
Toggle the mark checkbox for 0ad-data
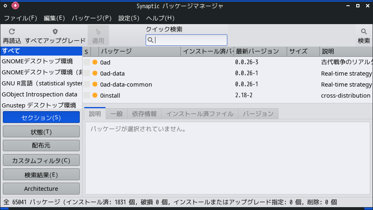point(87,73)
